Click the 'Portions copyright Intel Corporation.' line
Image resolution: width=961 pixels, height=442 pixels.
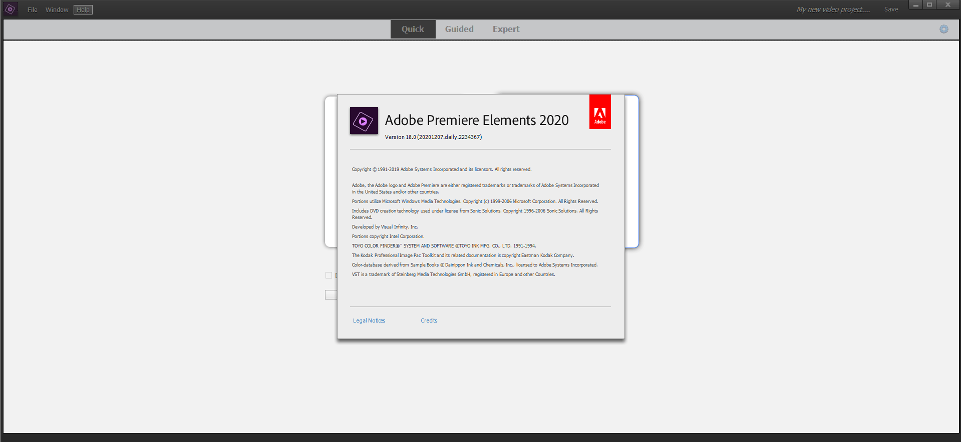coord(388,236)
